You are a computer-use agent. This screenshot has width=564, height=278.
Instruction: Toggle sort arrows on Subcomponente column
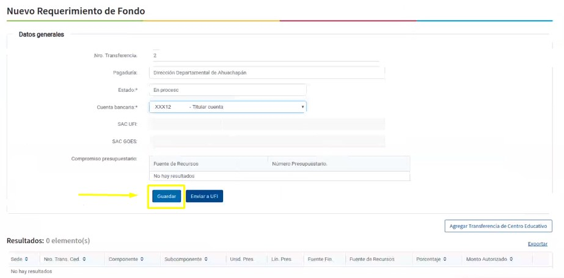pyautogui.click(x=207, y=259)
